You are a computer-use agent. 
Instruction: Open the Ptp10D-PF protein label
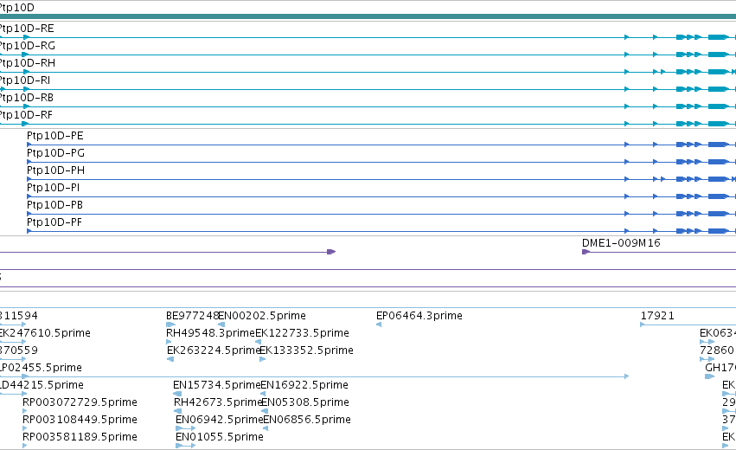(x=54, y=222)
